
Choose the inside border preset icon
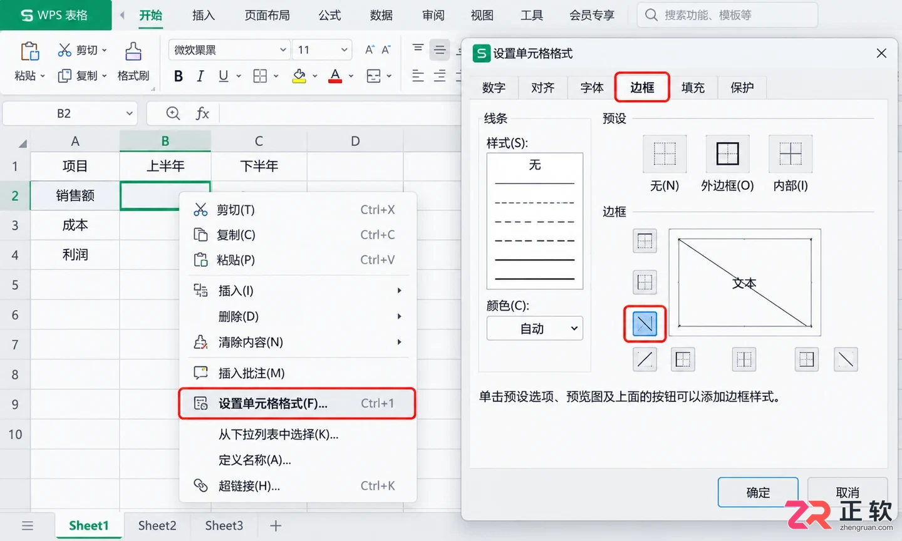coord(791,153)
